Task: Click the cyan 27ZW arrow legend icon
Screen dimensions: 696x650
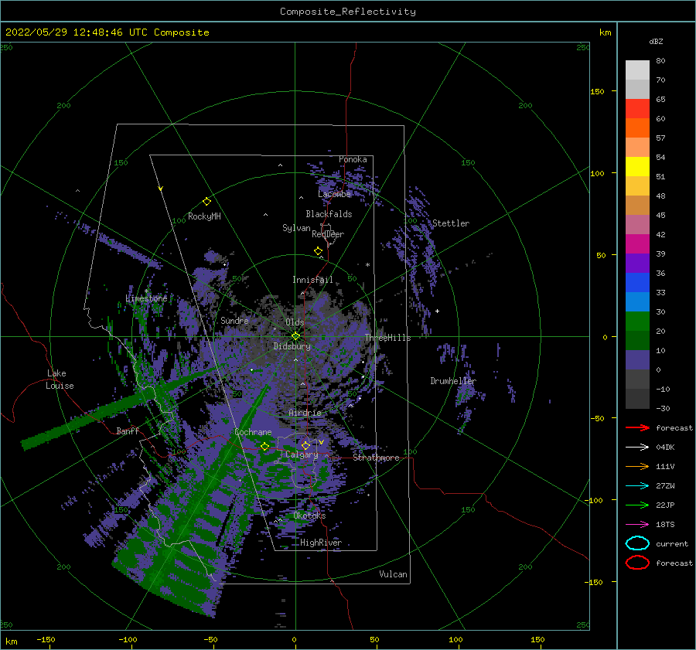Action: 637,486
